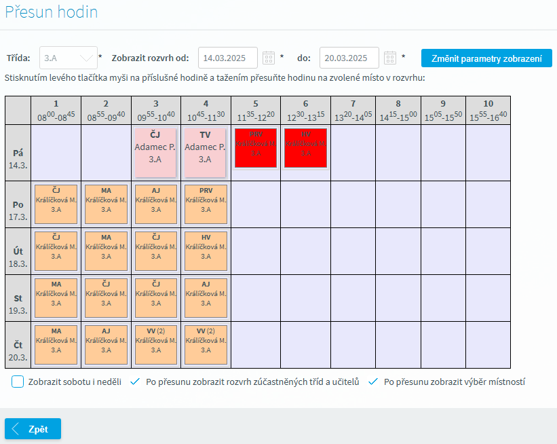The height and width of the screenshot is (444, 557).
Task: Select Tuesday HV lesson in period 4
Action: tap(206, 251)
